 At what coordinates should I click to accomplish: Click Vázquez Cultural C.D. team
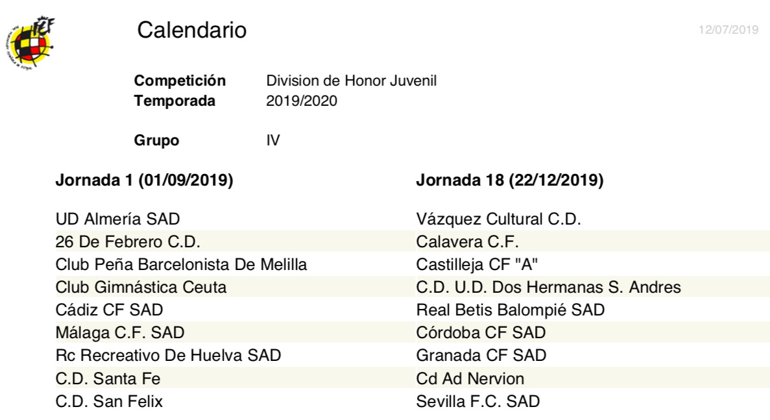498,219
